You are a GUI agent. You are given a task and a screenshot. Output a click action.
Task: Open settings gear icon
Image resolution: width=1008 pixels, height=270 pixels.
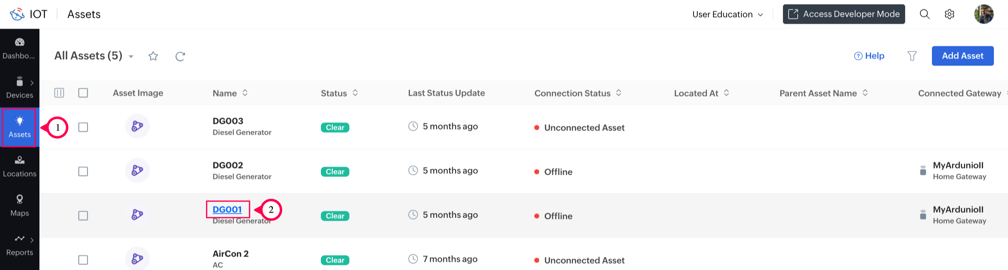949,14
